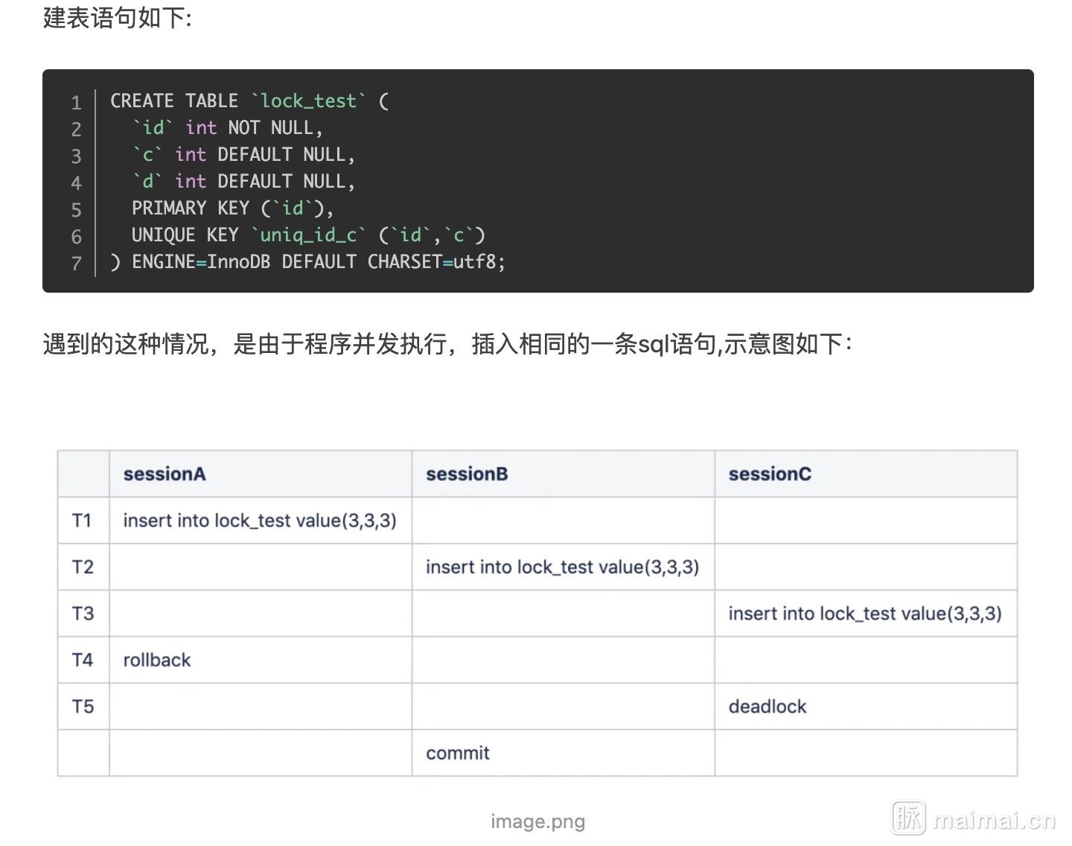Click the T5 row label
1072x846 pixels.
[x=83, y=707]
